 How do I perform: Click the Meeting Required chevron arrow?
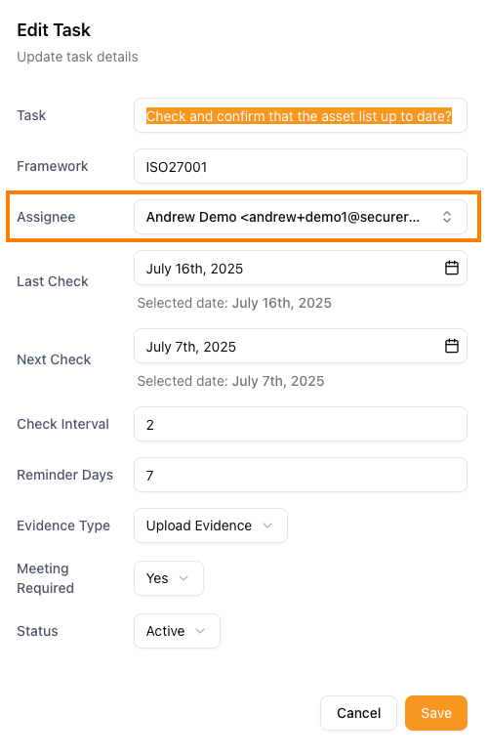[183, 577]
